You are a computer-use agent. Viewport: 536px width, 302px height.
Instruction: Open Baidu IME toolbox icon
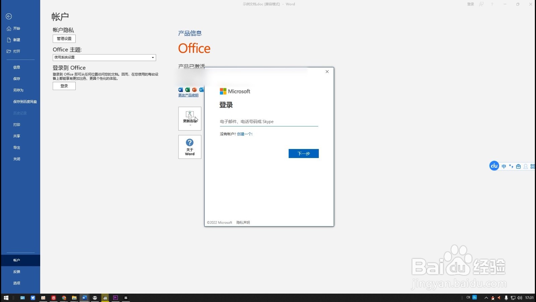(518, 166)
